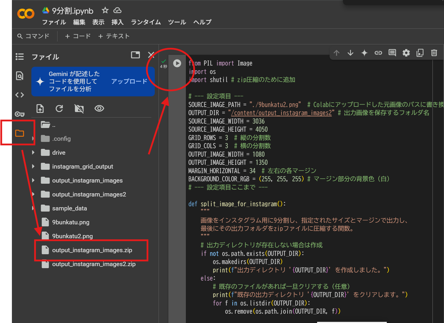
Task: Open the ファイル menu
Action: [x=54, y=22]
